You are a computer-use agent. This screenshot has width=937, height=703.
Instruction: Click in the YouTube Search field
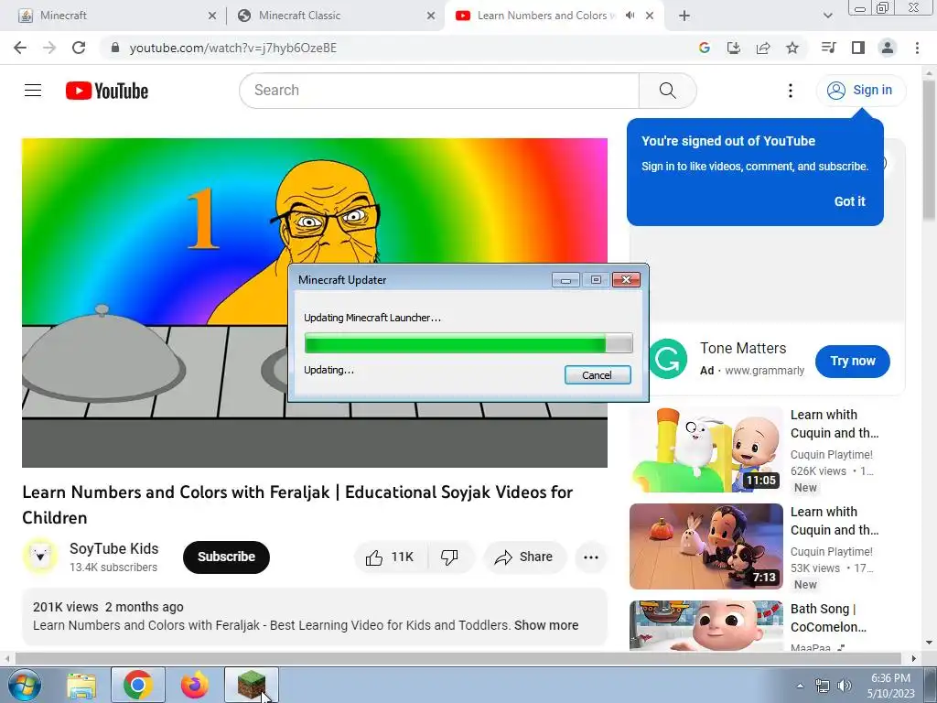tap(439, 91)
